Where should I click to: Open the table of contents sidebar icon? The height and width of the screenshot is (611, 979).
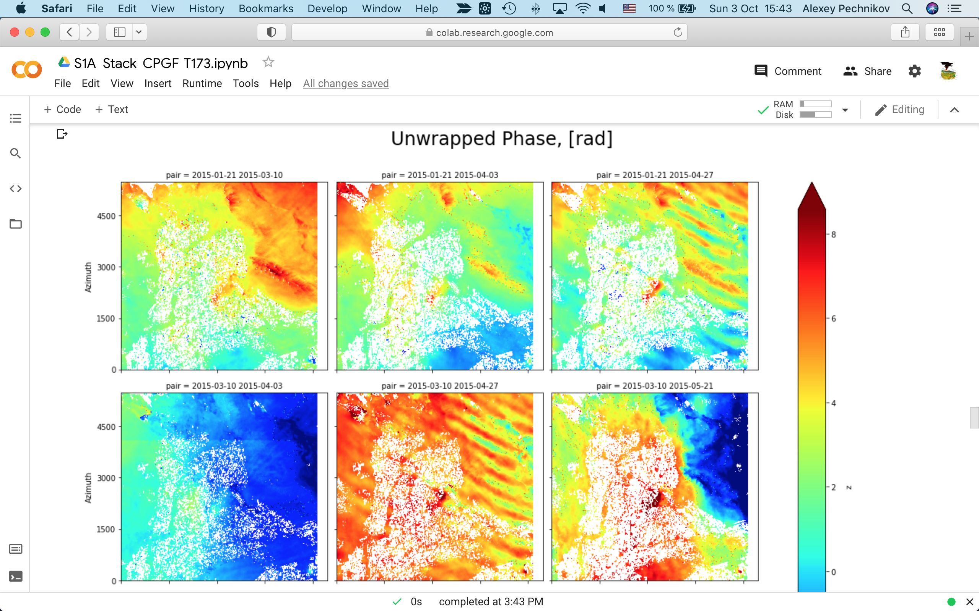(x=15, y=118)
